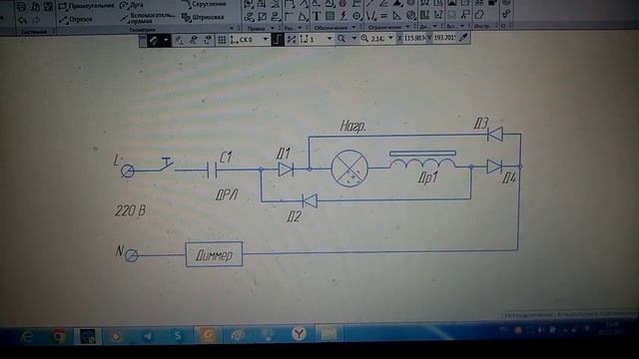Viewport: 639px width, 359px height.
Task: Click the lamp symbol in the schematic
Action: 349,169
